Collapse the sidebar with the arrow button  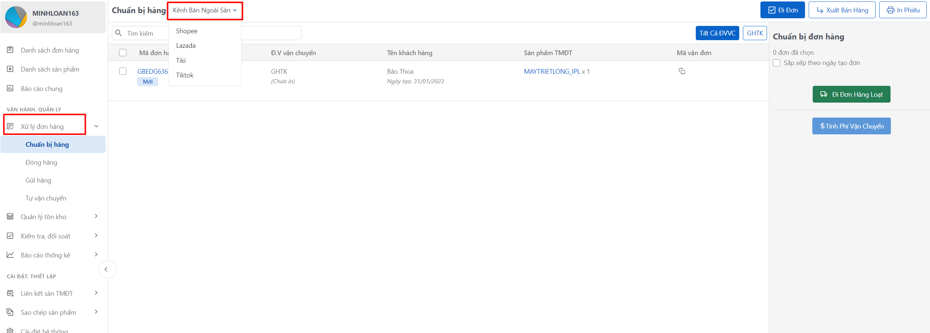point(106,269)
